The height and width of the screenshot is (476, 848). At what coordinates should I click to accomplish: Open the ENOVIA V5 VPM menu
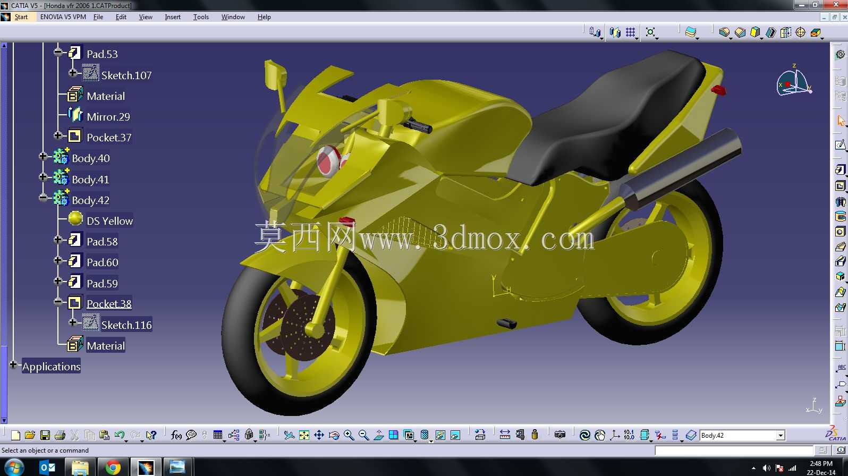[x=63, y=17]
